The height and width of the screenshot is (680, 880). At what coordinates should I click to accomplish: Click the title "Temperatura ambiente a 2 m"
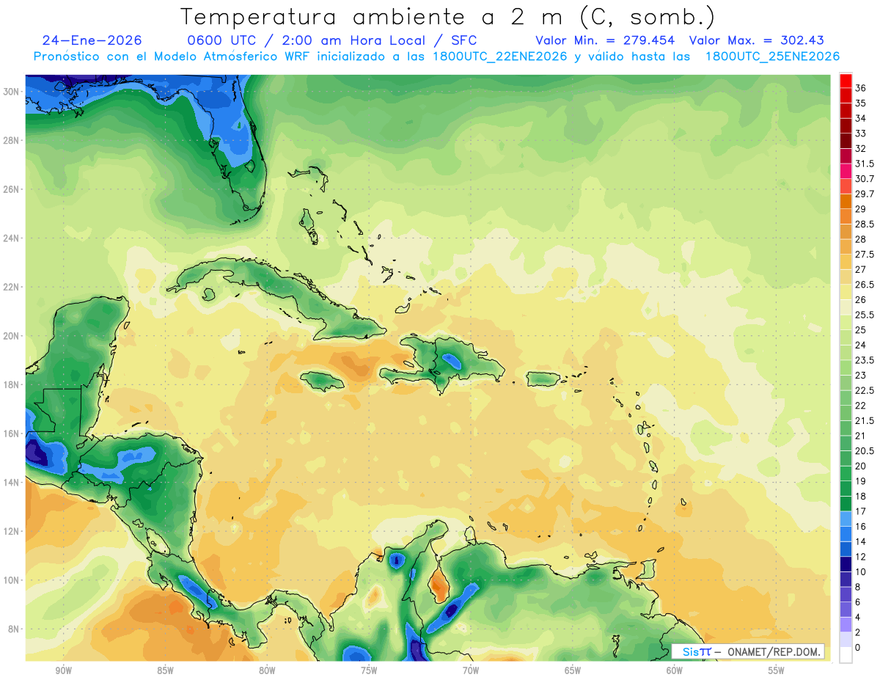[x=373, y=17]
